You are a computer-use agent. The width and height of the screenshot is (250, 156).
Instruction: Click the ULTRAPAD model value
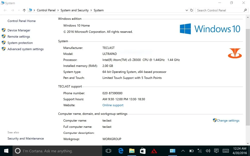(x=109, y=54)
